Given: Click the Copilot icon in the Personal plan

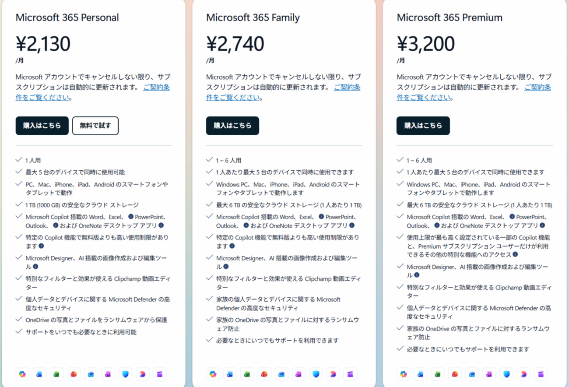Looking at the screenshot, I should (23, 374).
